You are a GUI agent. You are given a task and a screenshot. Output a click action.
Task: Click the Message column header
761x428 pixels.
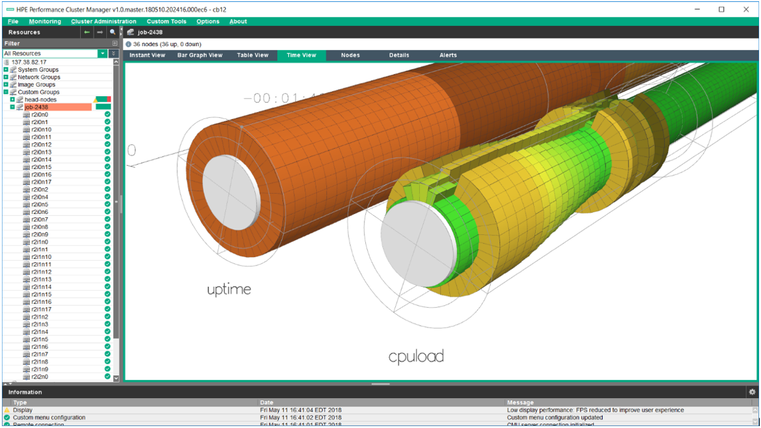[520, 403]
